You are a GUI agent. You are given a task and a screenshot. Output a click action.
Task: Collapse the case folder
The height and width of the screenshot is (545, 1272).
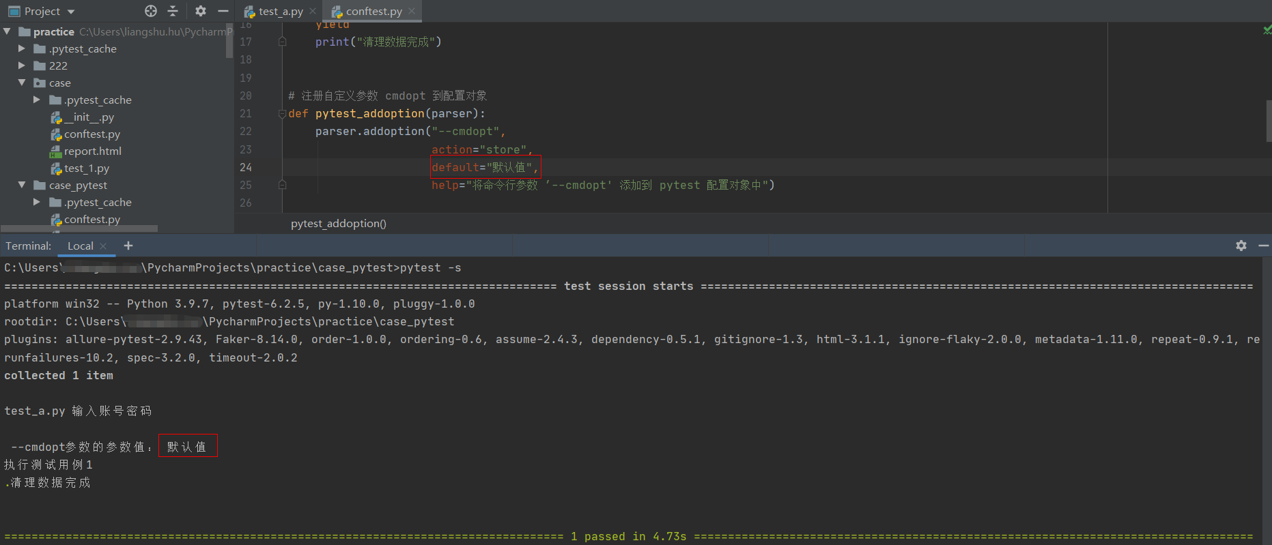click(22, 83)
